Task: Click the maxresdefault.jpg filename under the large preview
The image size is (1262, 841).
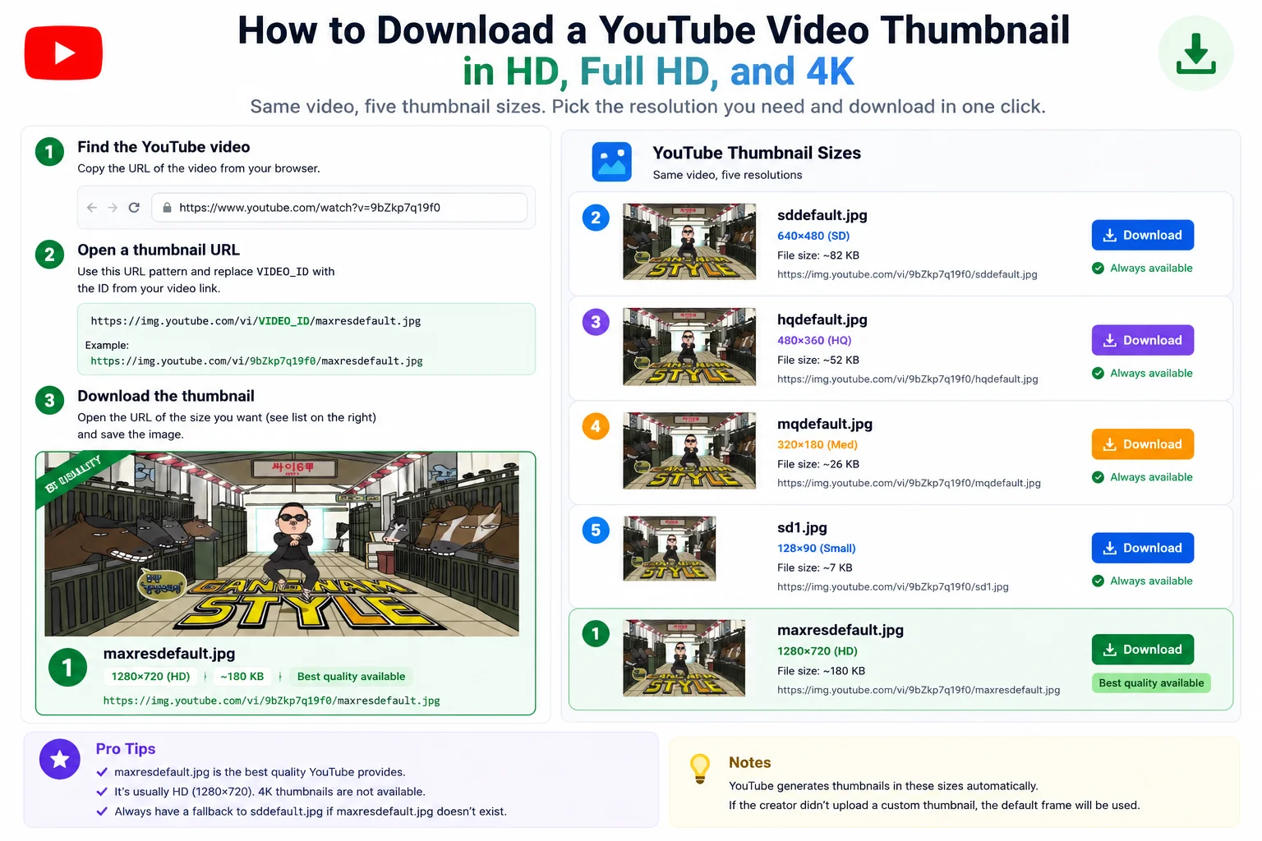Action: coord(169,654)
